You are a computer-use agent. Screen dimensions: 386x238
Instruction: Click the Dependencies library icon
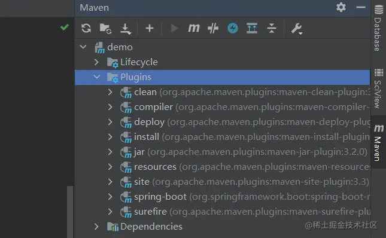click(113, 227)
